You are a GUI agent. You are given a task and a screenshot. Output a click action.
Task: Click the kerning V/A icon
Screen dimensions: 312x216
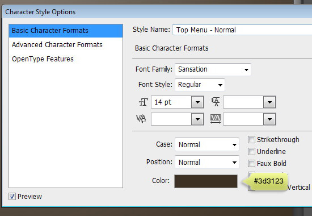(x=141, y=119)
